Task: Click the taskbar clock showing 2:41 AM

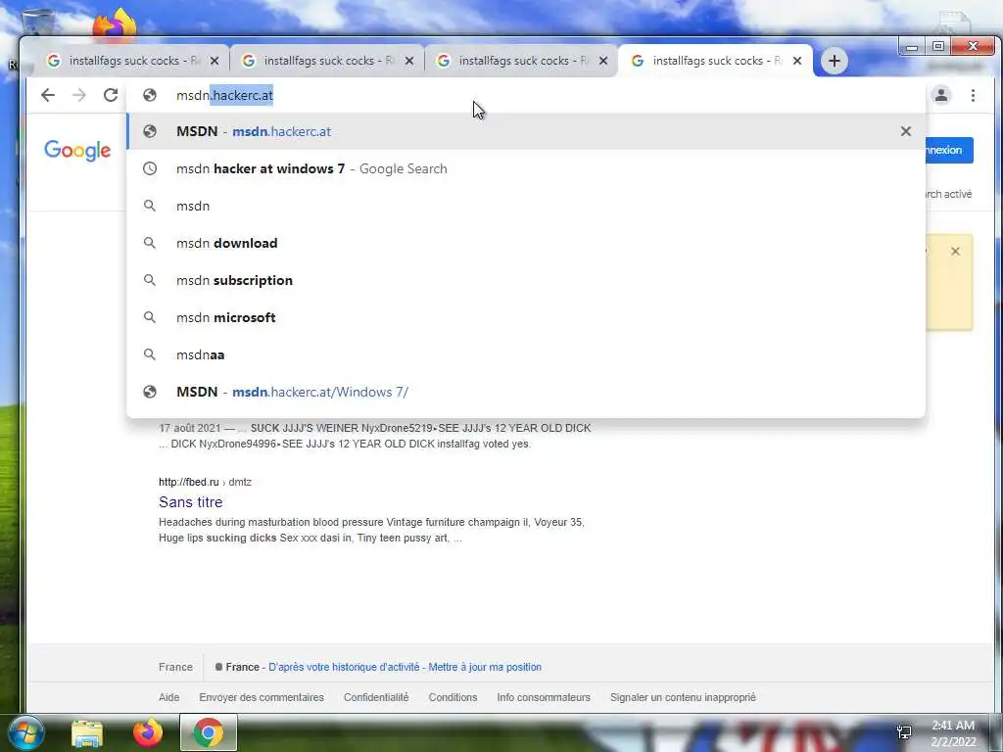Action: tap(953, 733)
